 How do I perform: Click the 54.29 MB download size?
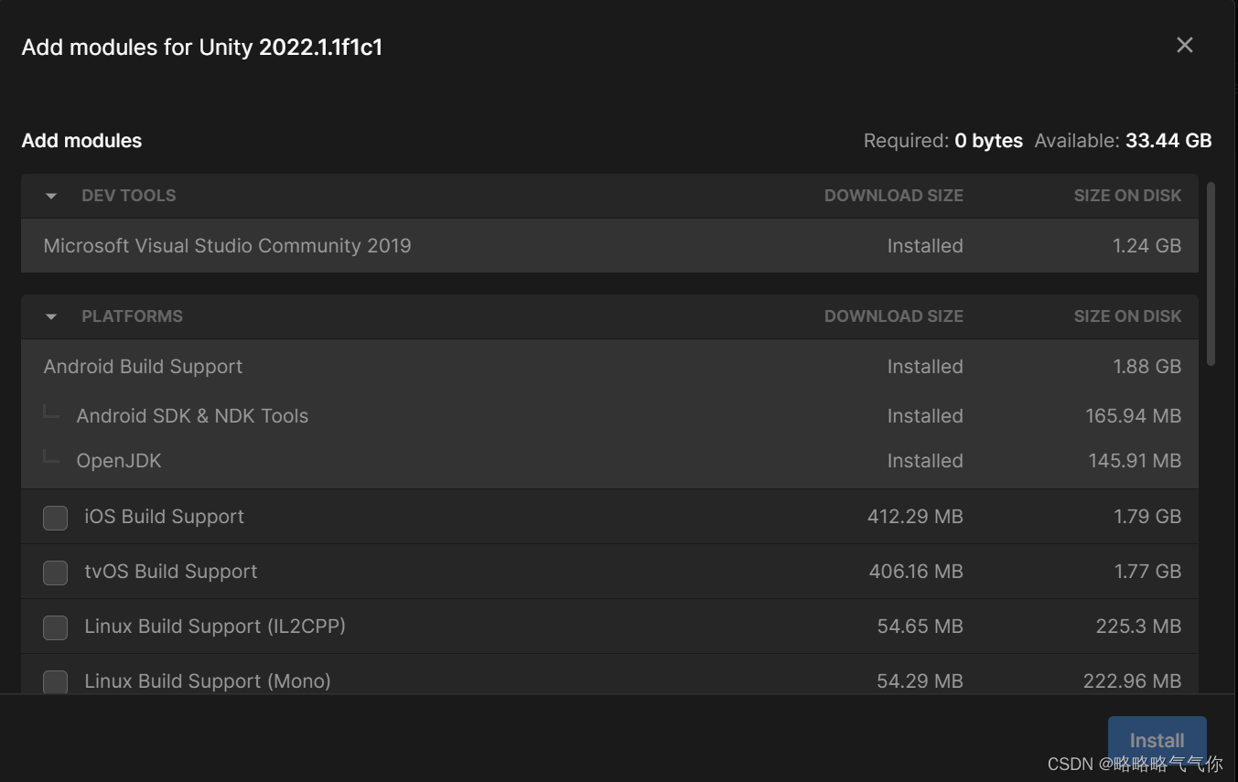pyautogui.click(x=920, y=681)
